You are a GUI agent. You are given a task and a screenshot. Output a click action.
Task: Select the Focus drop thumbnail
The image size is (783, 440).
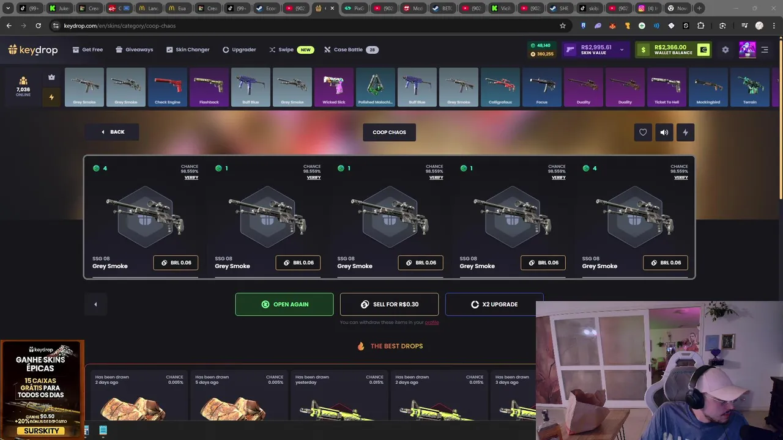pyautogui.click(x=542, y=87)
